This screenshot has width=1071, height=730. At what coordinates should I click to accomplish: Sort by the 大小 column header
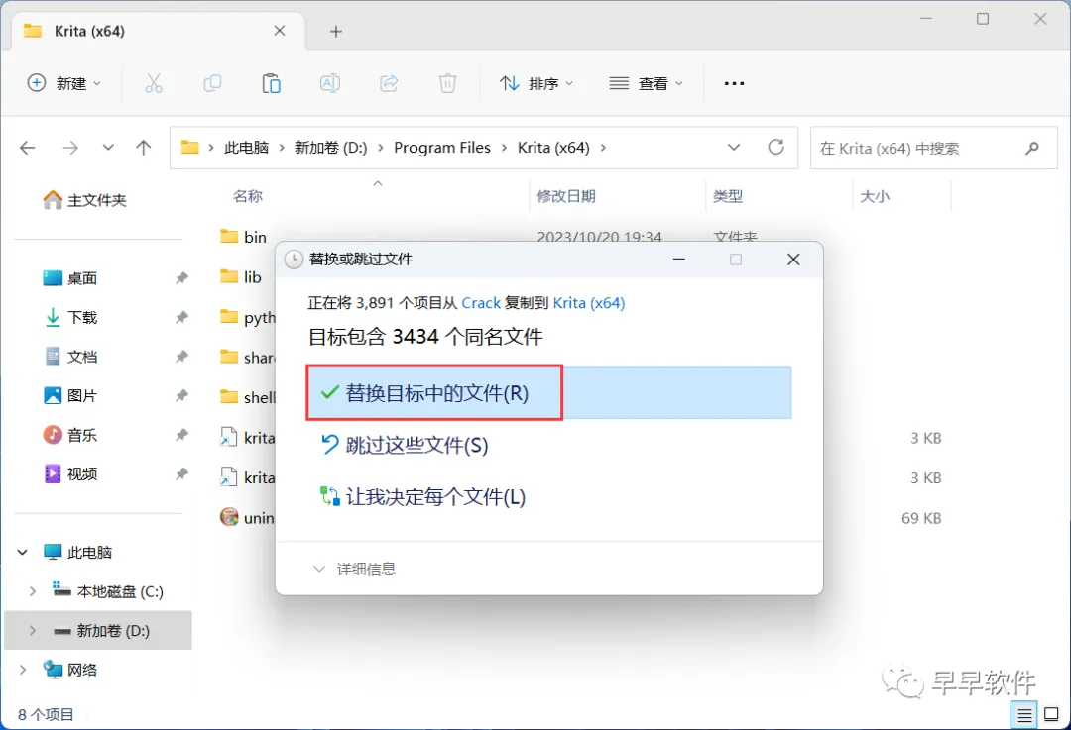click(x=875, y=196)
